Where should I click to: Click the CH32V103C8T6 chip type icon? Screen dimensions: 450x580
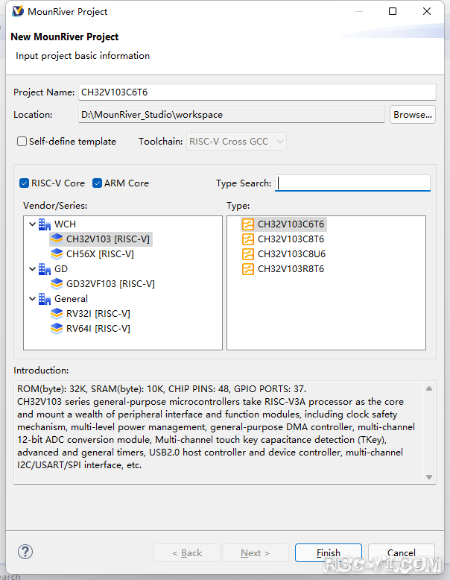click(x=248, y=239)
